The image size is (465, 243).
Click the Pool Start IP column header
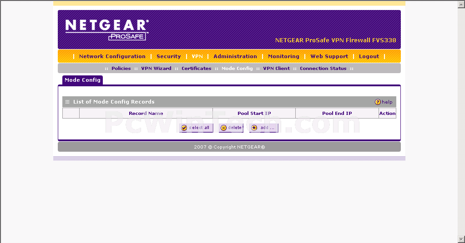pos(254,114)
